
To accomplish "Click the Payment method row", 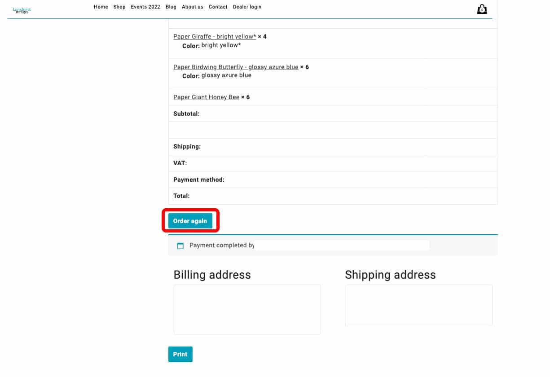I will (x=333, y=180).
